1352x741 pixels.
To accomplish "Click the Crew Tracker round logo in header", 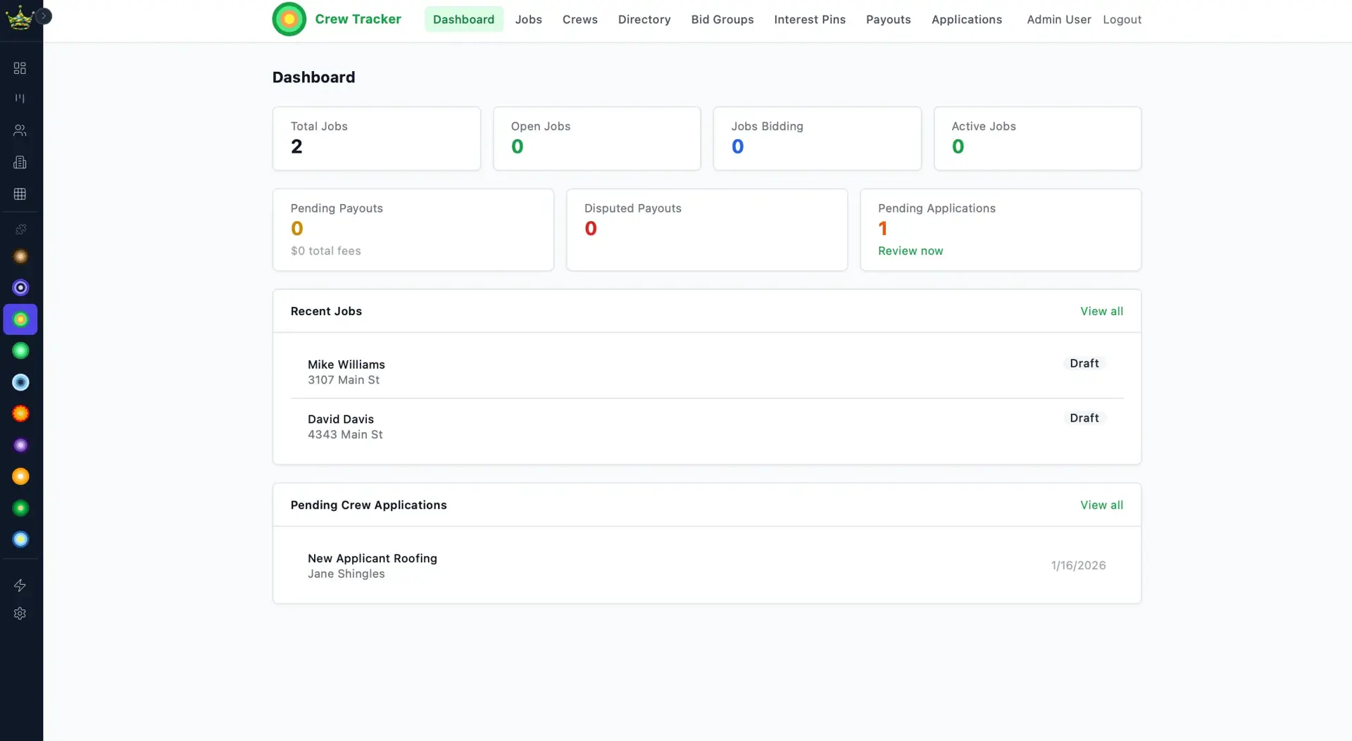I will pos(289,19).
